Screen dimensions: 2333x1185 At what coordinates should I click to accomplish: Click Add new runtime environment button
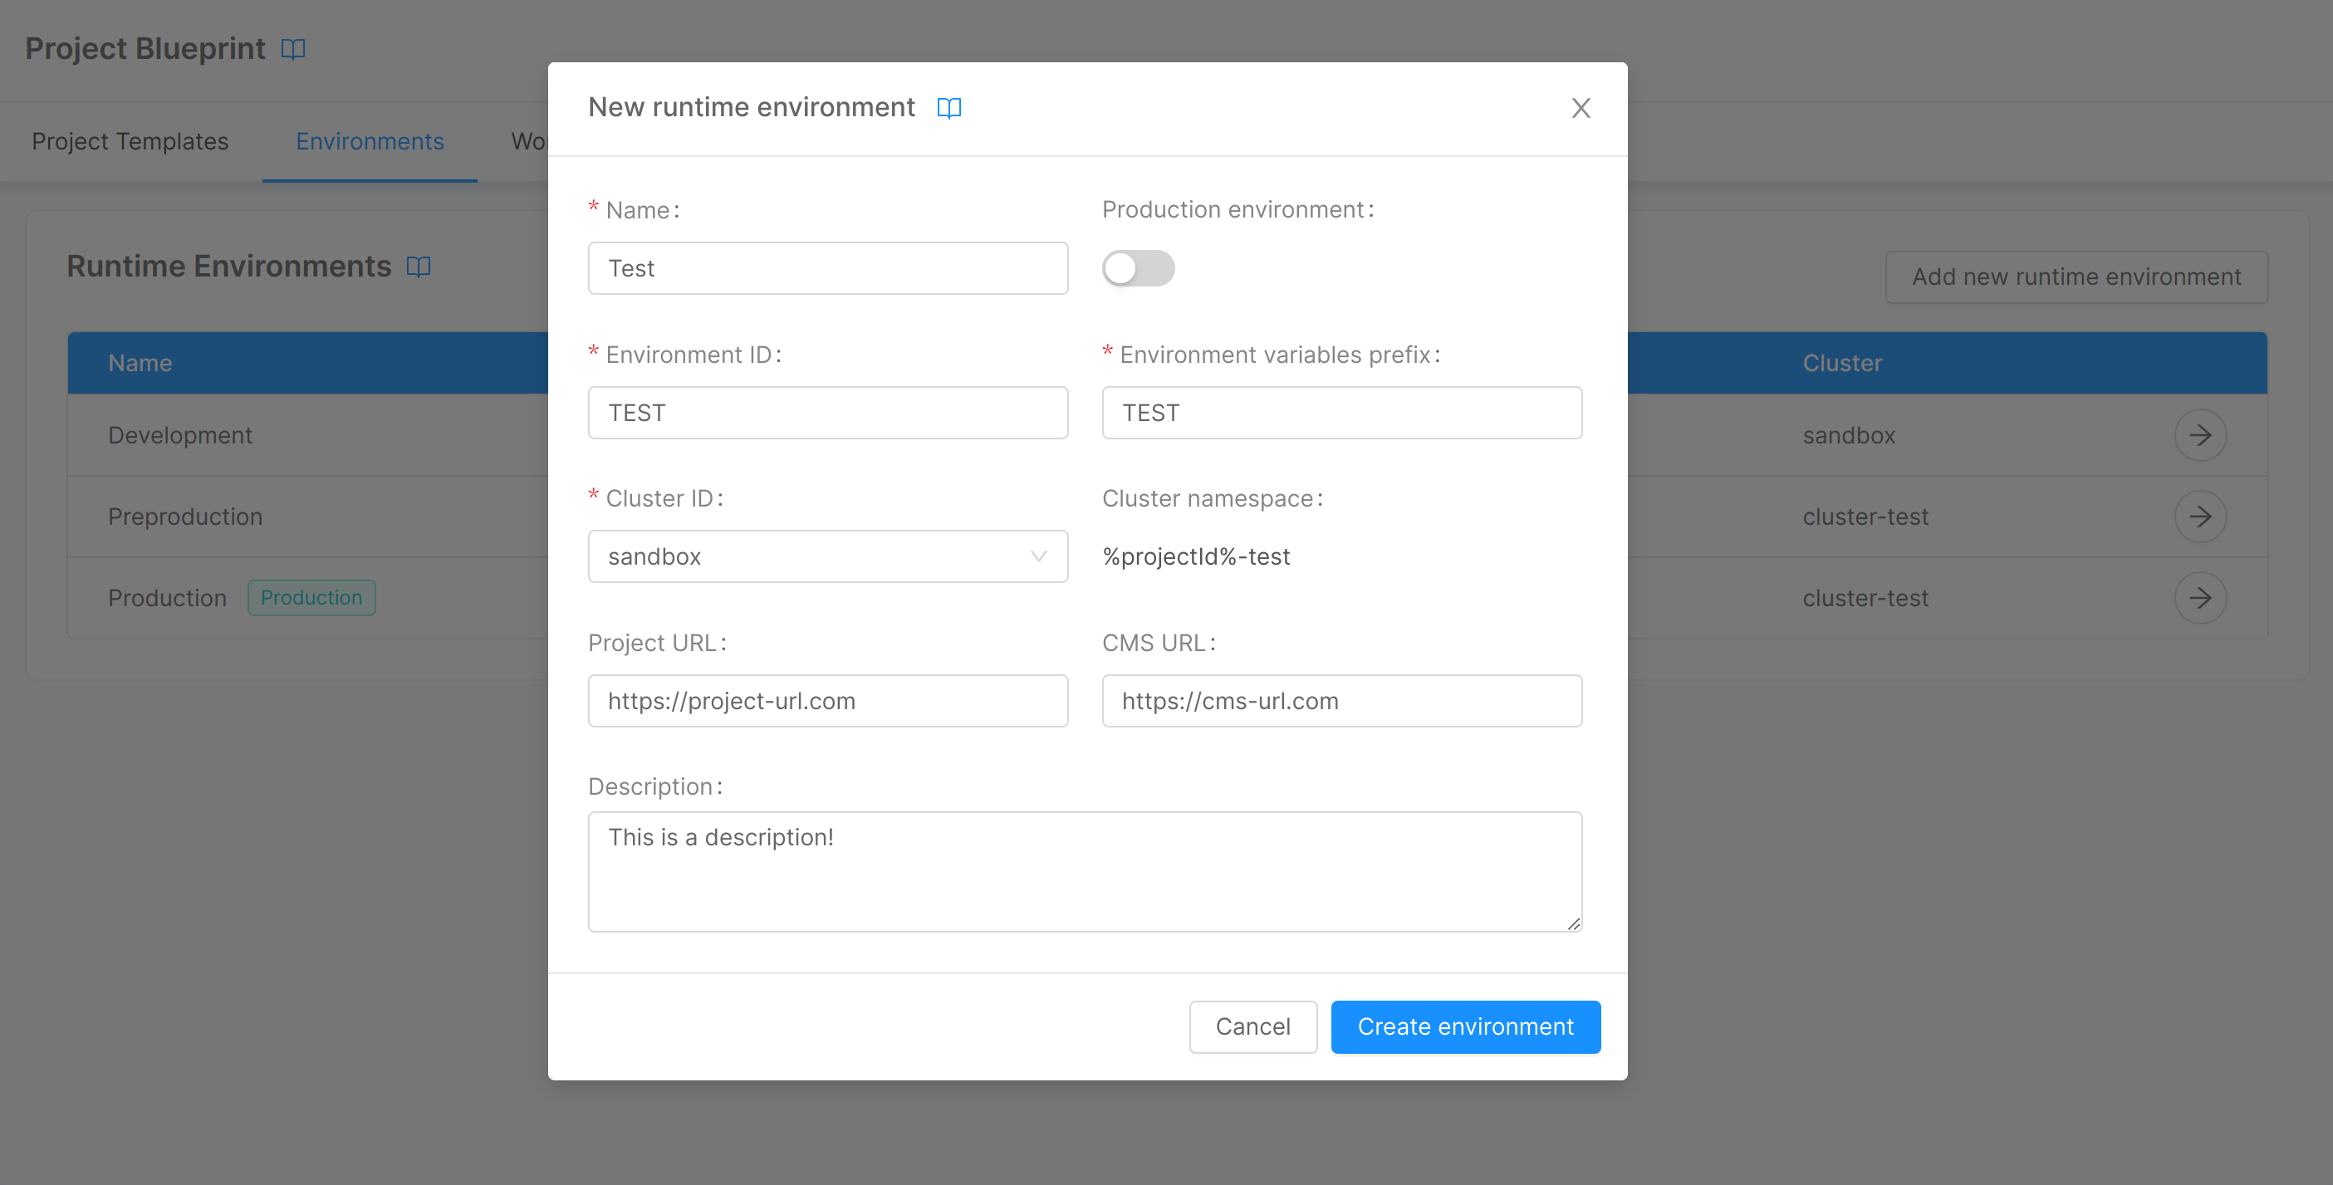pos(2076,277)
